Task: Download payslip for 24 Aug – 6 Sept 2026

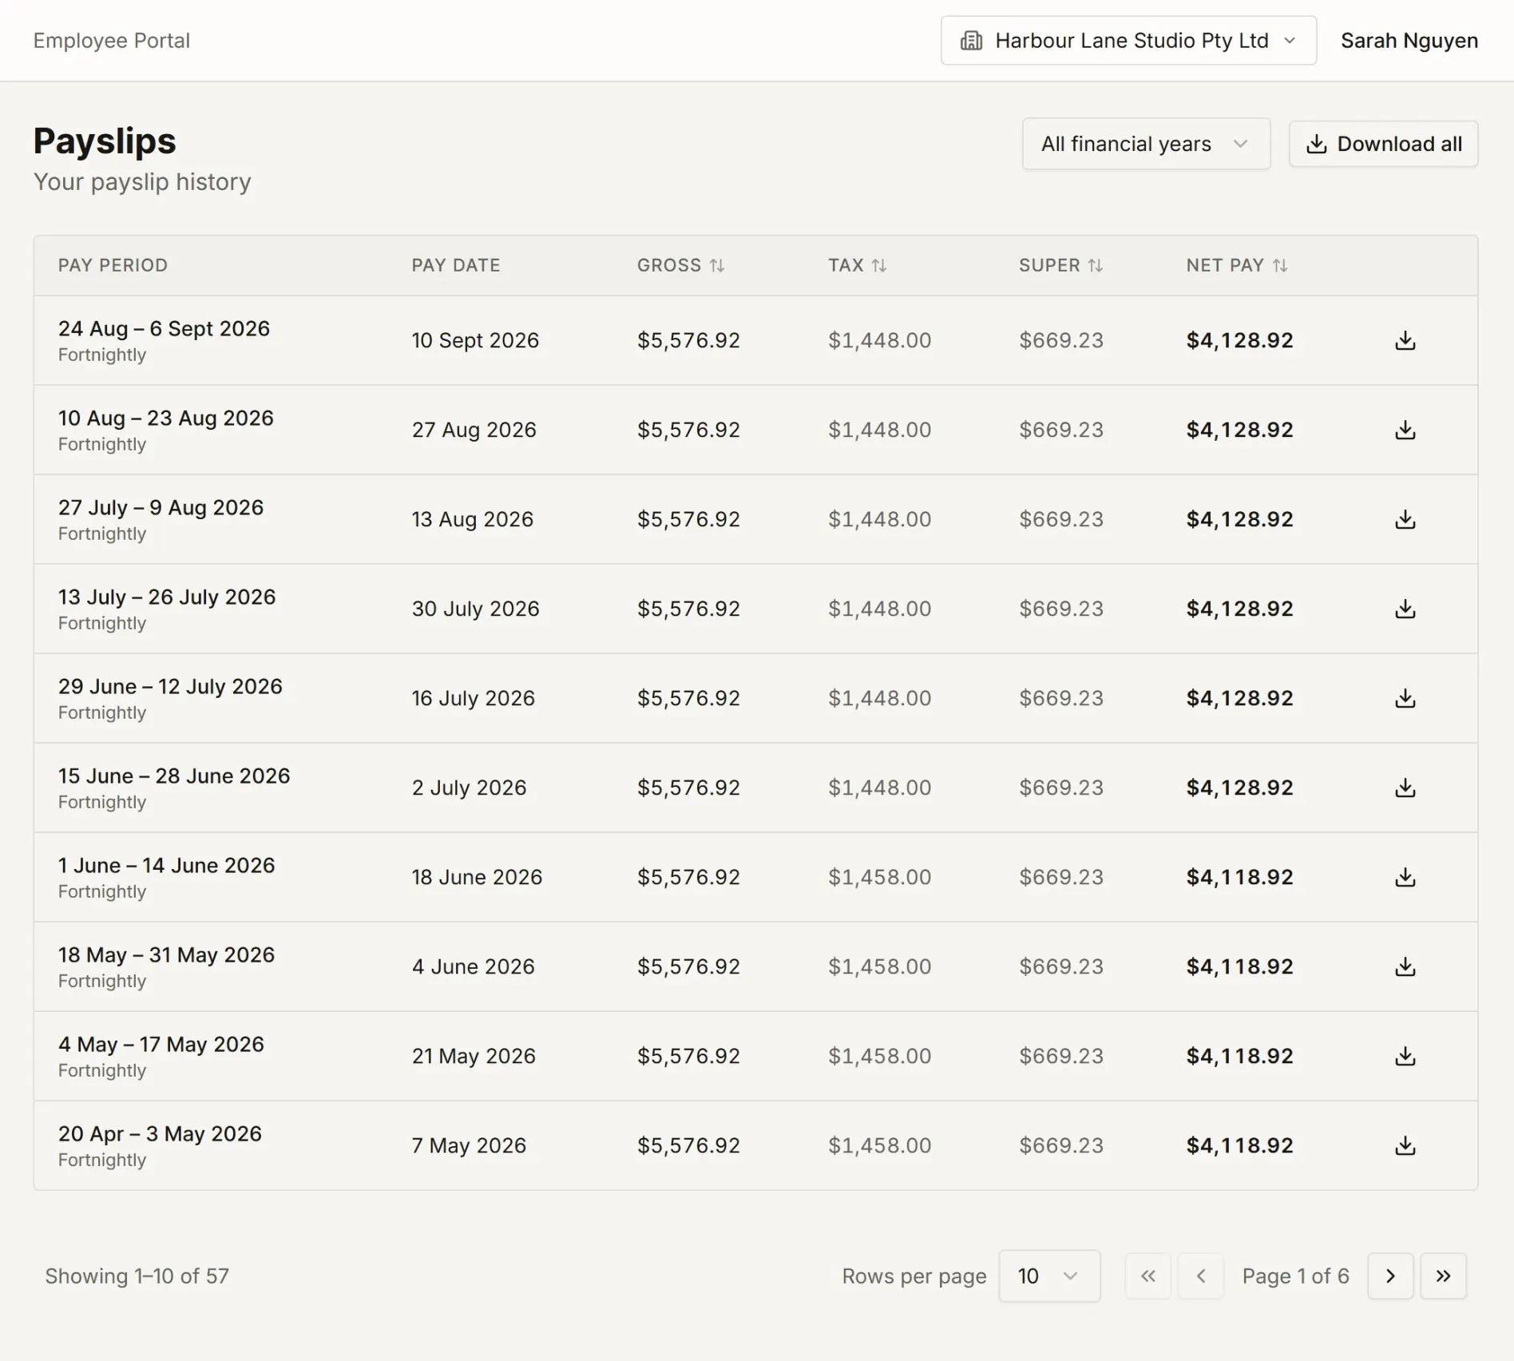Action: [x=1405, y=341]
